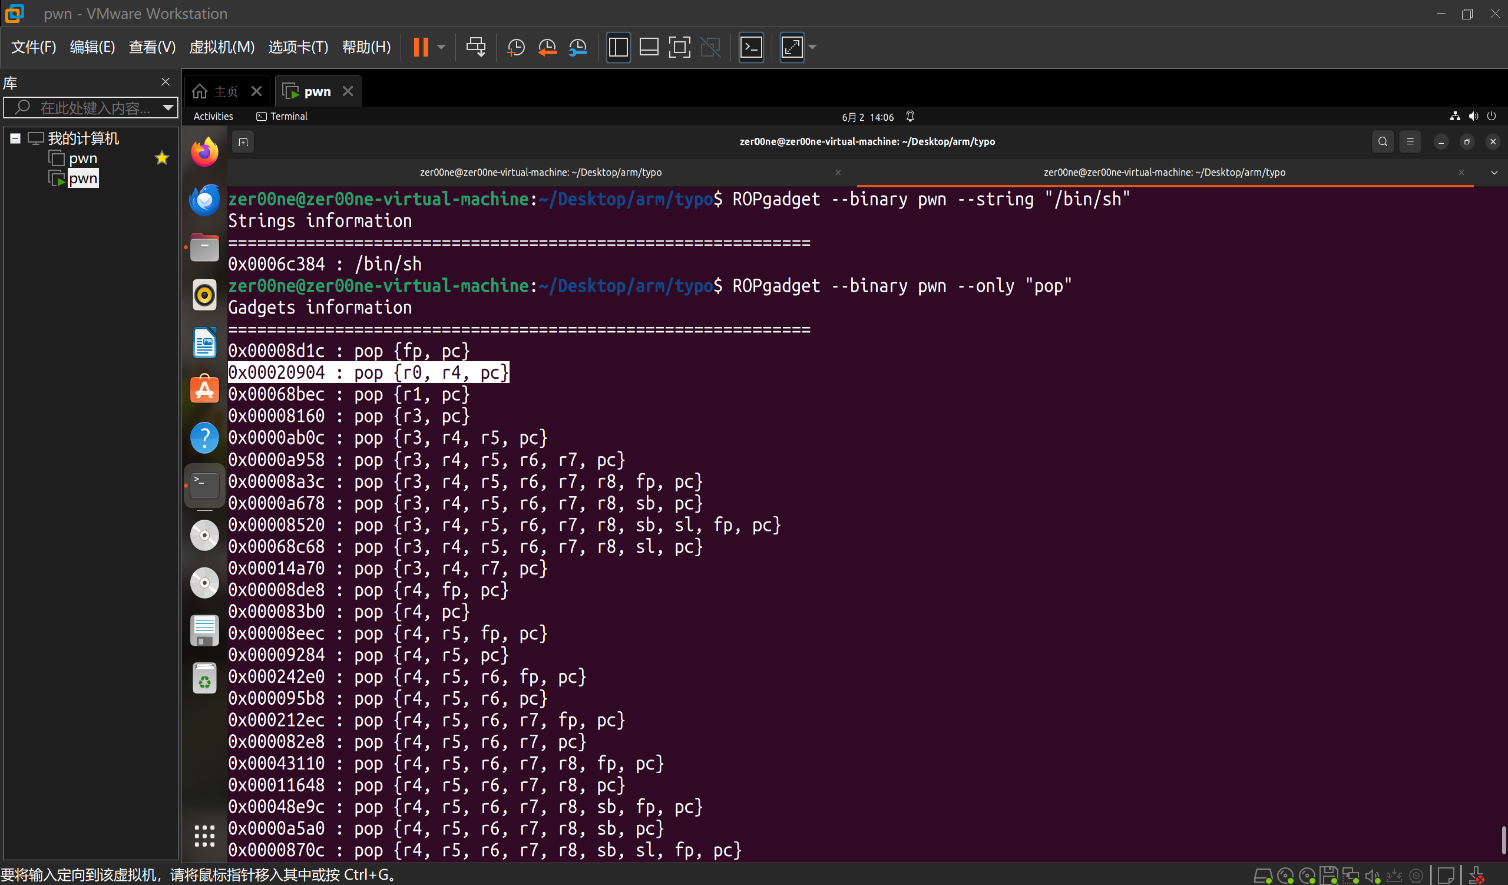Click the VMware hard disk status icon
Image resolution: width=1508 pixels, height=885 pixels.
(1262, 876)
